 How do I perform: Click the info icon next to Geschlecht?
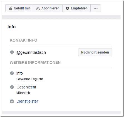pyautogui.click(x=12, y=87)
